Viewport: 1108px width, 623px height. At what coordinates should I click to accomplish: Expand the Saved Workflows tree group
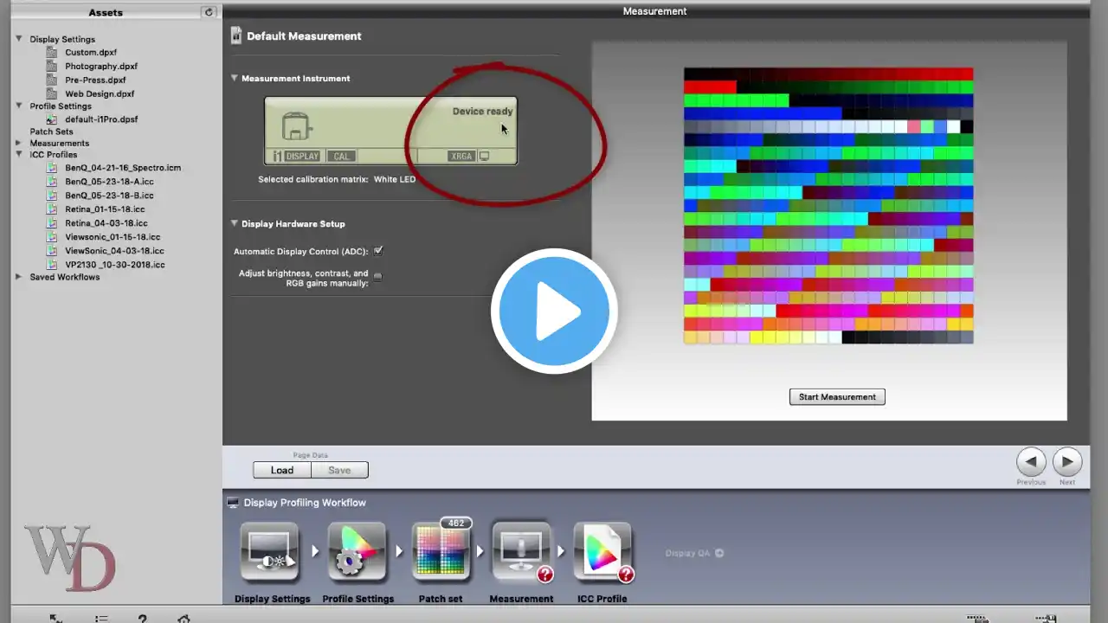(19, 277)
